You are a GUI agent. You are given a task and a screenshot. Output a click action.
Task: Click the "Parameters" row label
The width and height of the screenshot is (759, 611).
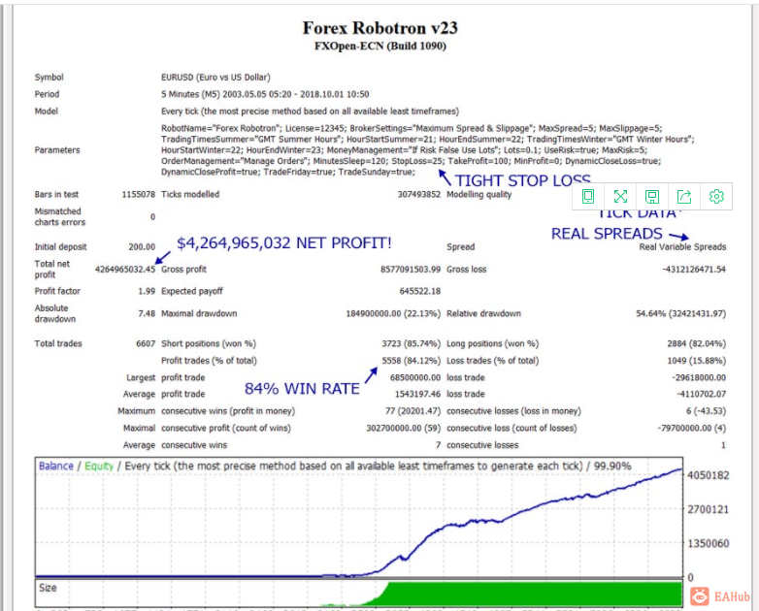[x=57, y=150]
